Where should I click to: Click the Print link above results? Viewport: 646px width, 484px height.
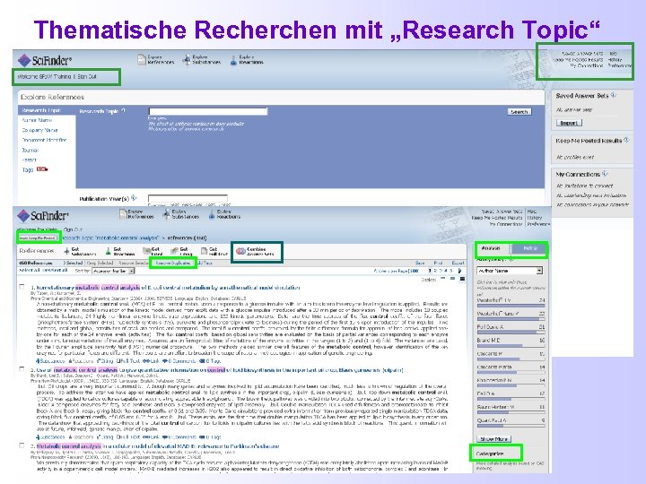pos(439,263)
